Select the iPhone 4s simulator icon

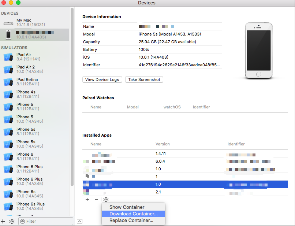8,94
